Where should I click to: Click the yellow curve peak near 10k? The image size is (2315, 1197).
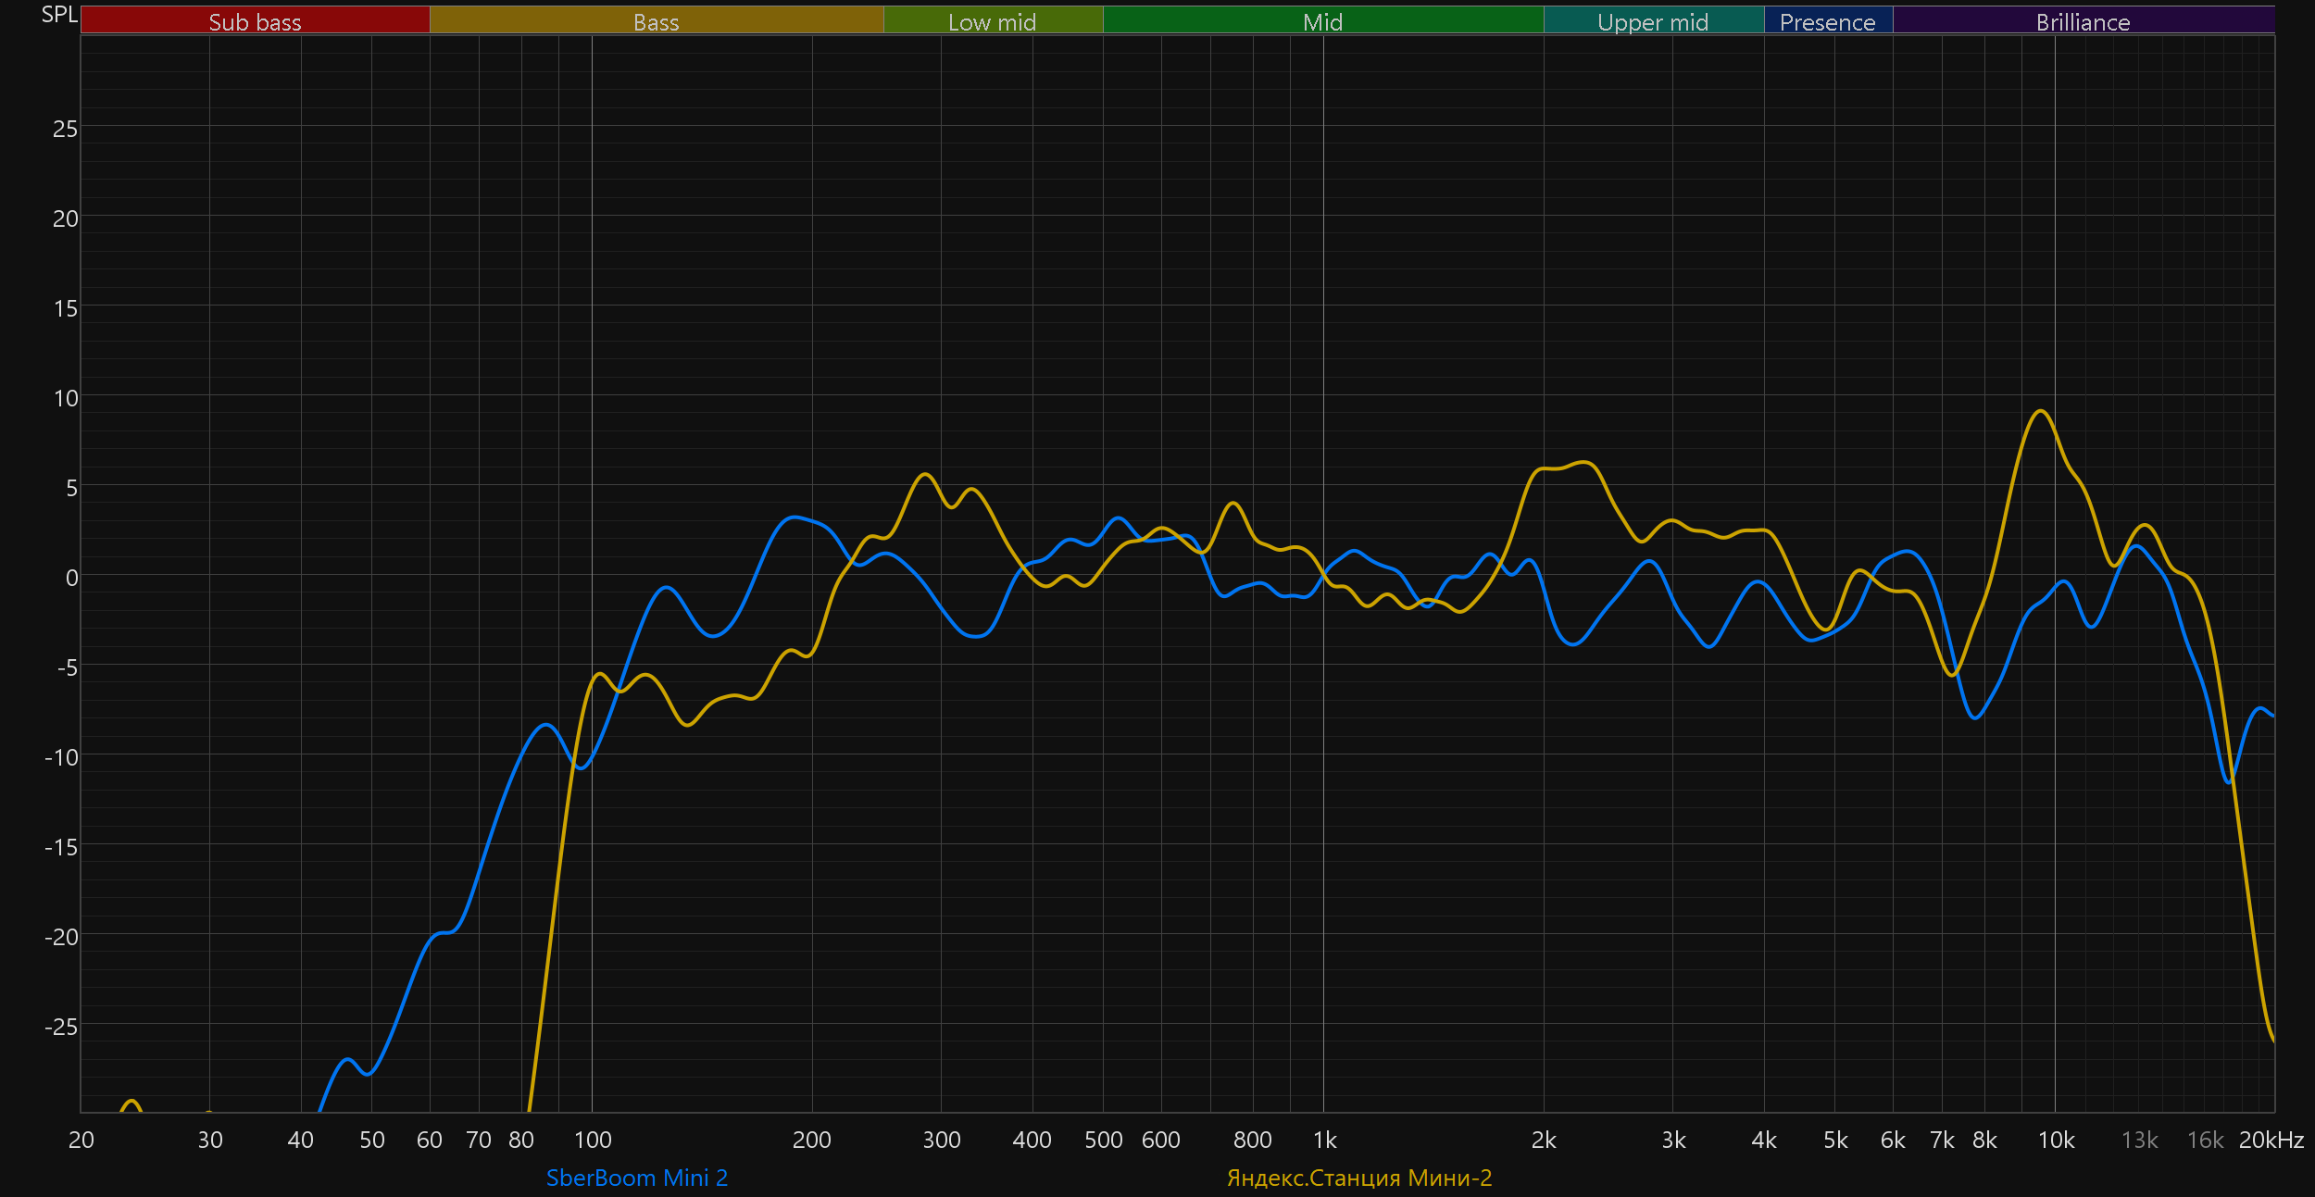(x=2040, y=411)
